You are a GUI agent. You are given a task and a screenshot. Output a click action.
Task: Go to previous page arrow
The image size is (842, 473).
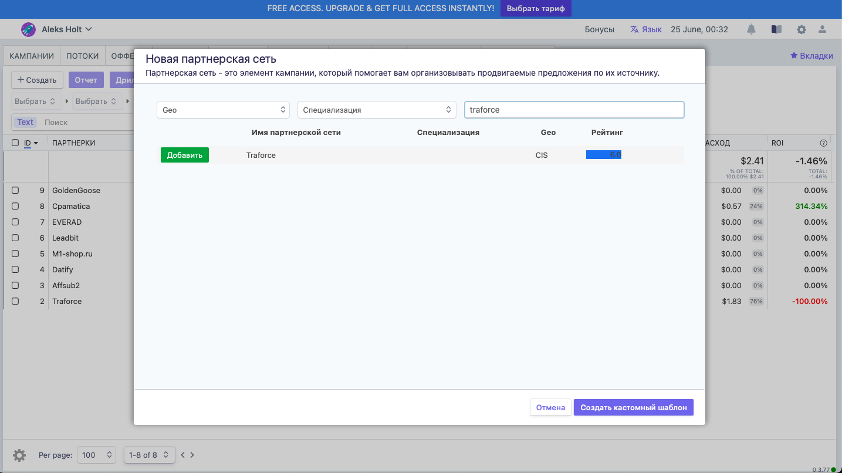(183, 455)
